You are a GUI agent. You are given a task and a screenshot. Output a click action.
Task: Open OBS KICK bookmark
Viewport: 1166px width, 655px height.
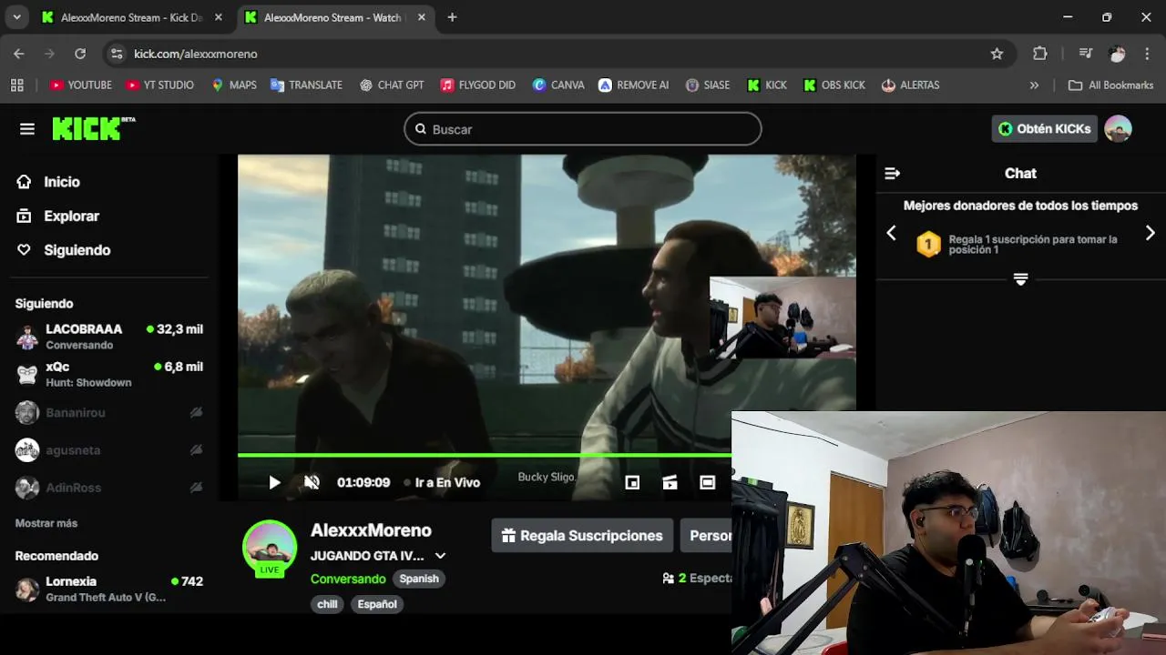pos(834,85)
